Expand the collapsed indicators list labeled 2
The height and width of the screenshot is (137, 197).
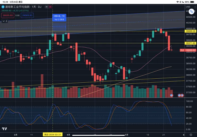[5, 21]
